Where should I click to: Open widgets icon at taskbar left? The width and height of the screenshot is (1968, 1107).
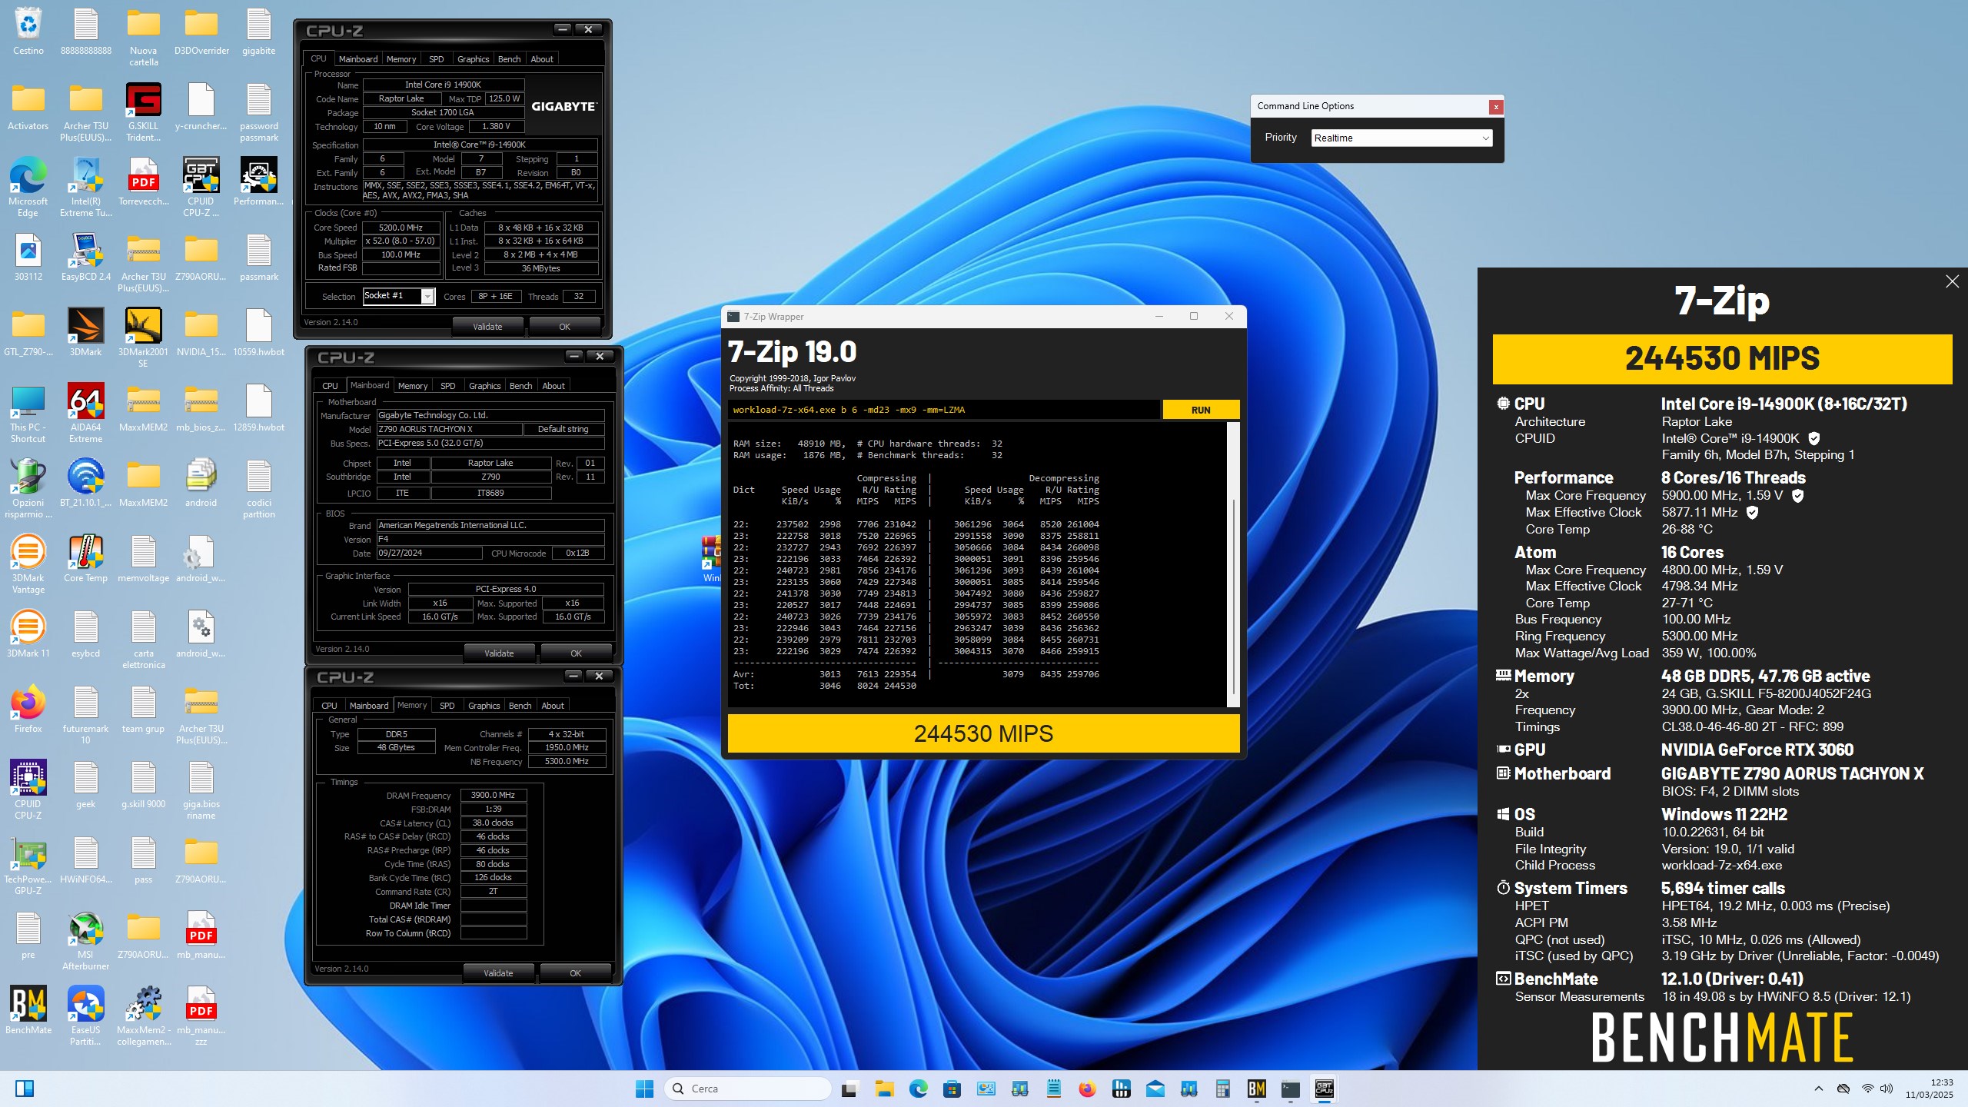(x=25, y=1089)
